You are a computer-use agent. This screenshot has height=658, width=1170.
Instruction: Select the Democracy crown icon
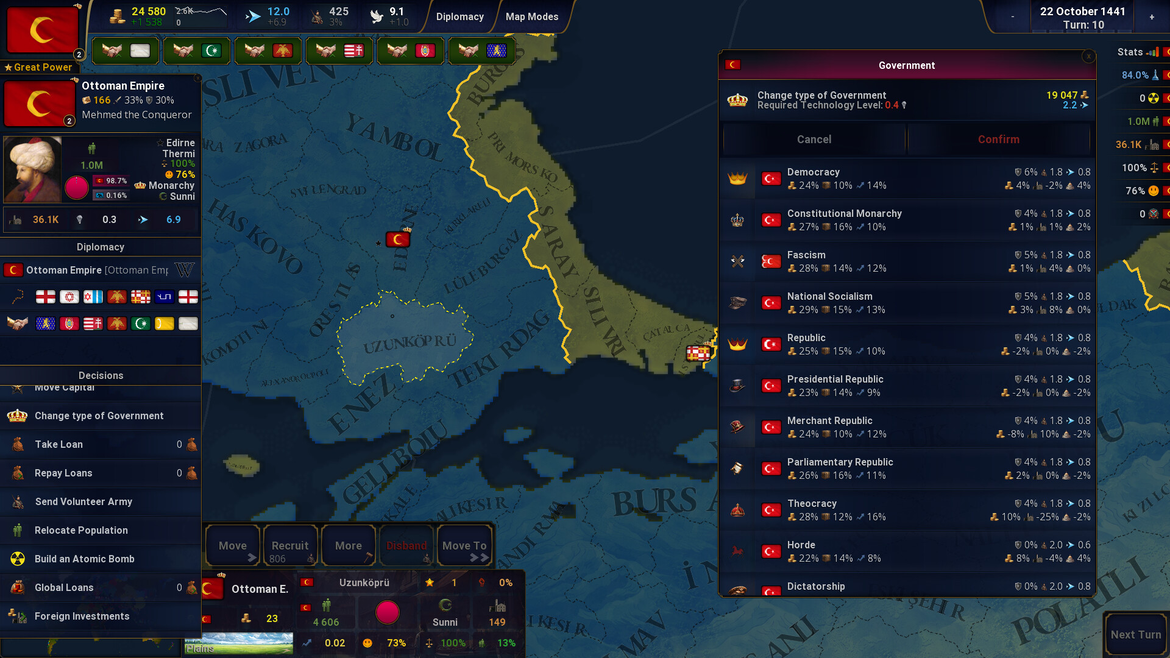pos(738,179)
